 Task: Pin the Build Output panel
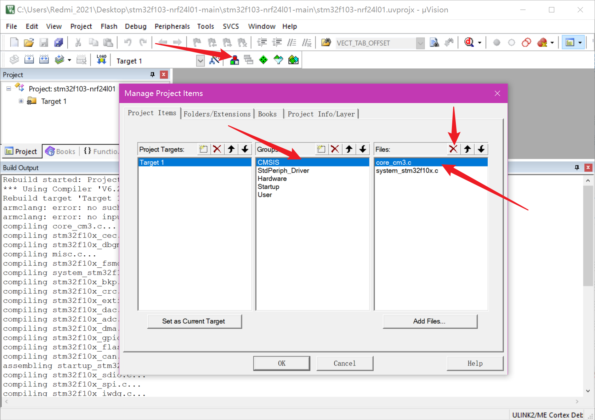point(577,168)
